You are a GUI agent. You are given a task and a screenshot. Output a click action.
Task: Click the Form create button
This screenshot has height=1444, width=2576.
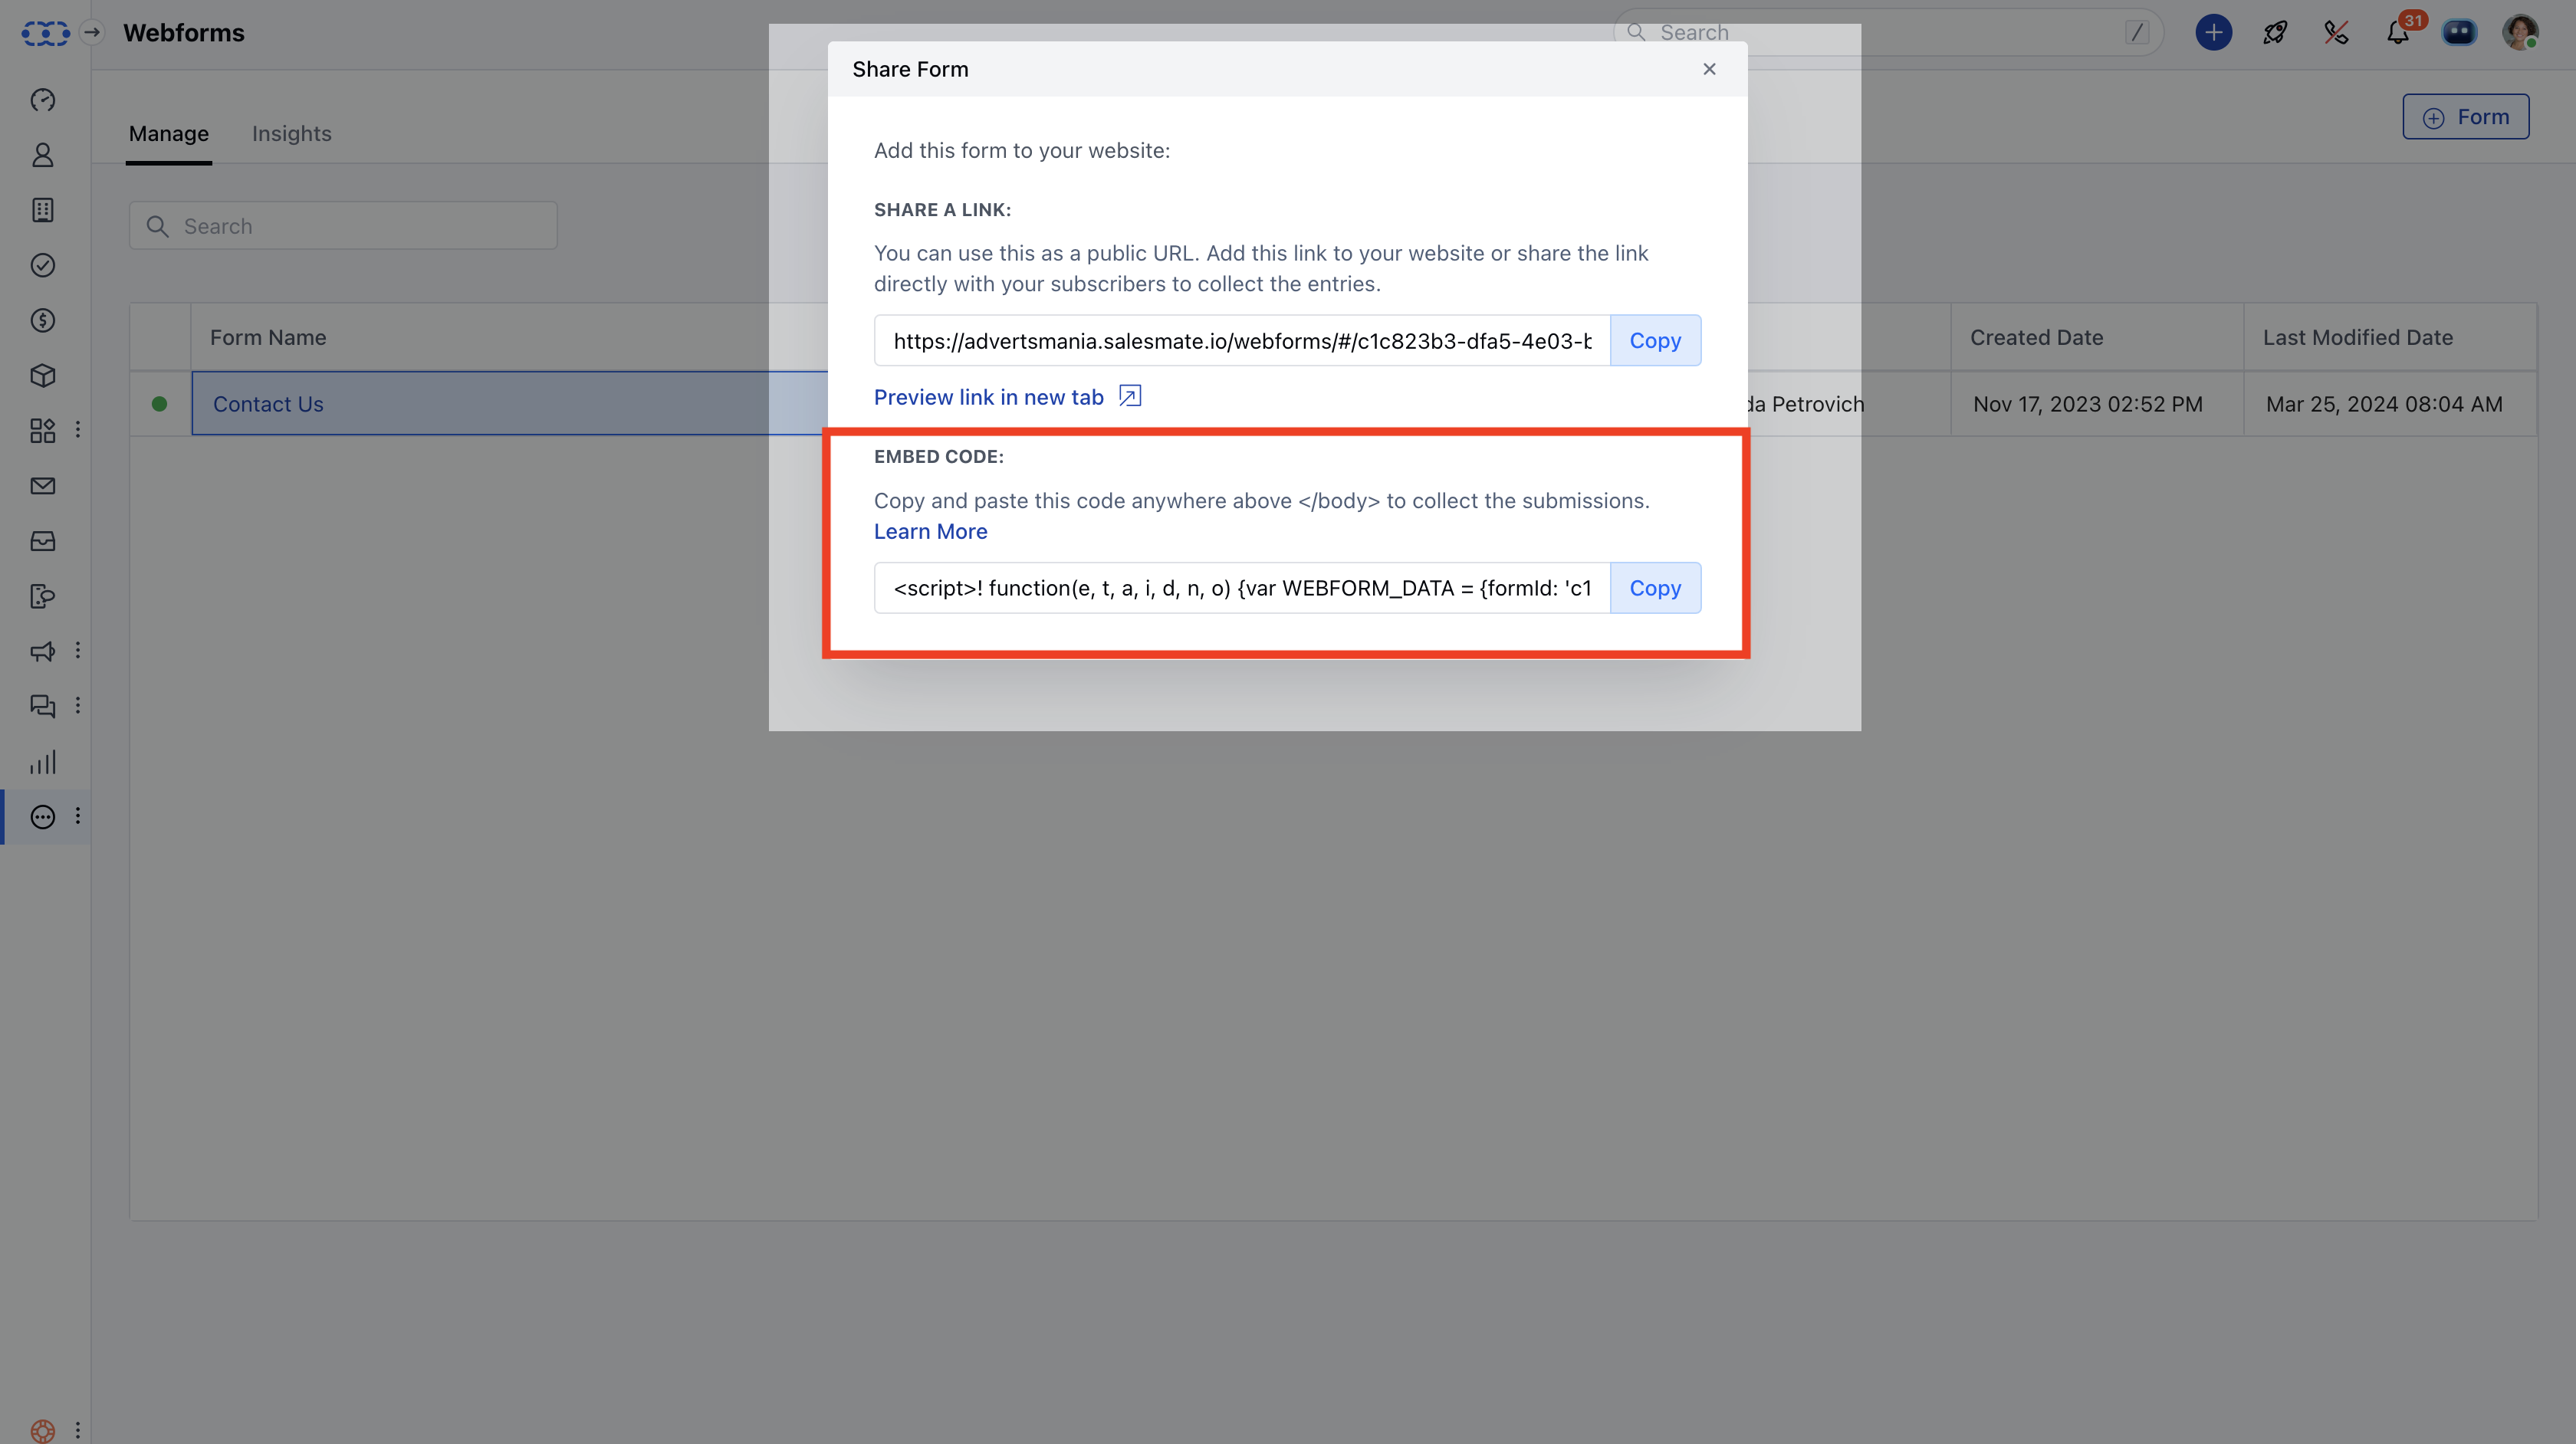point(2466,117)
